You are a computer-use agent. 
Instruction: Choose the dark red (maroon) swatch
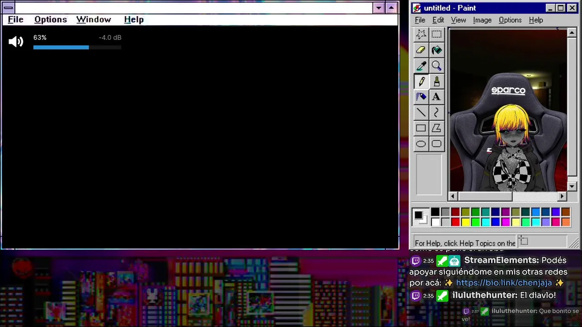point(455,212)
